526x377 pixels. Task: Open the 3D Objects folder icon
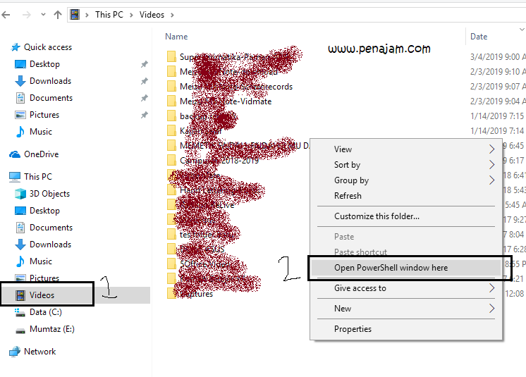coord(20,194)
